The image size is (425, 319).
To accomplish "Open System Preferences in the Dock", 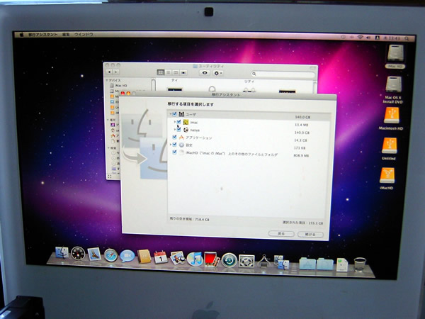I will coord(246,261).
